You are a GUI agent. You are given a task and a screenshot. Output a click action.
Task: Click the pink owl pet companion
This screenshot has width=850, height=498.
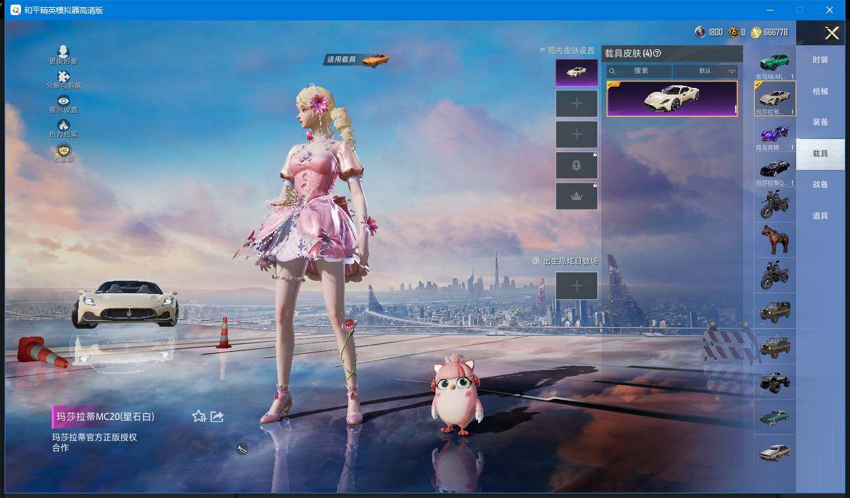click(457, 396)
